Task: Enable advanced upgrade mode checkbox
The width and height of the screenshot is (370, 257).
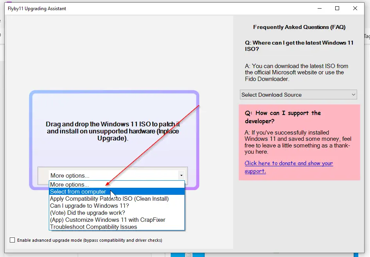Action: coord(12,240)
